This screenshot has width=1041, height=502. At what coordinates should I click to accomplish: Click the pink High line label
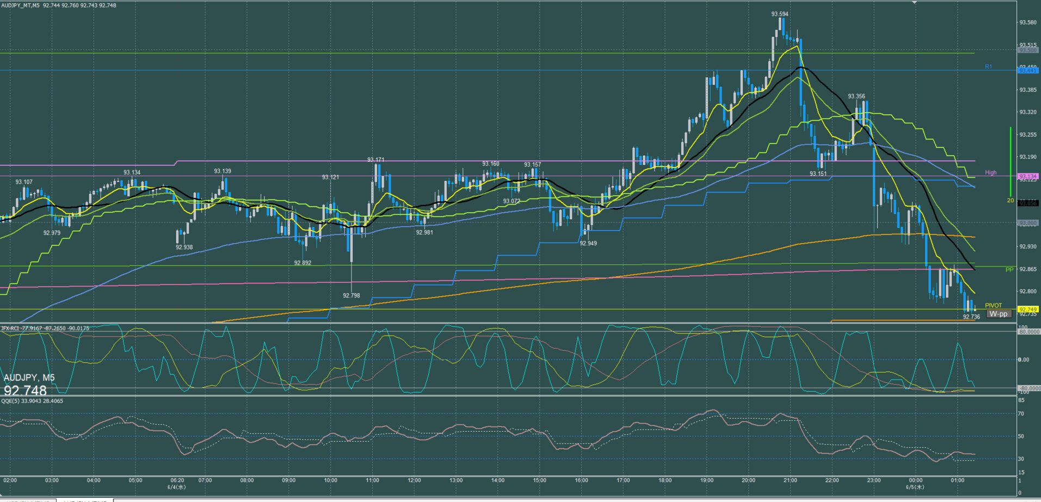(x=990, y=172)
